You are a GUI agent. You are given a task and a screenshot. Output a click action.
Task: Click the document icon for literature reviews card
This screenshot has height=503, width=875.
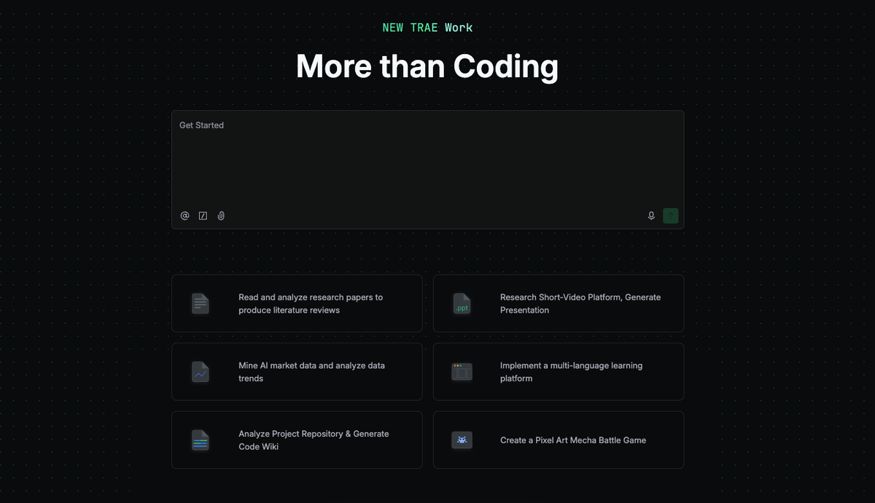(x=201, y=303)
